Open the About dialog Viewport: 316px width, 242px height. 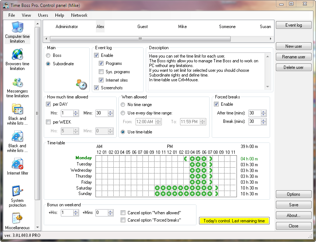[x=294, y=215]
